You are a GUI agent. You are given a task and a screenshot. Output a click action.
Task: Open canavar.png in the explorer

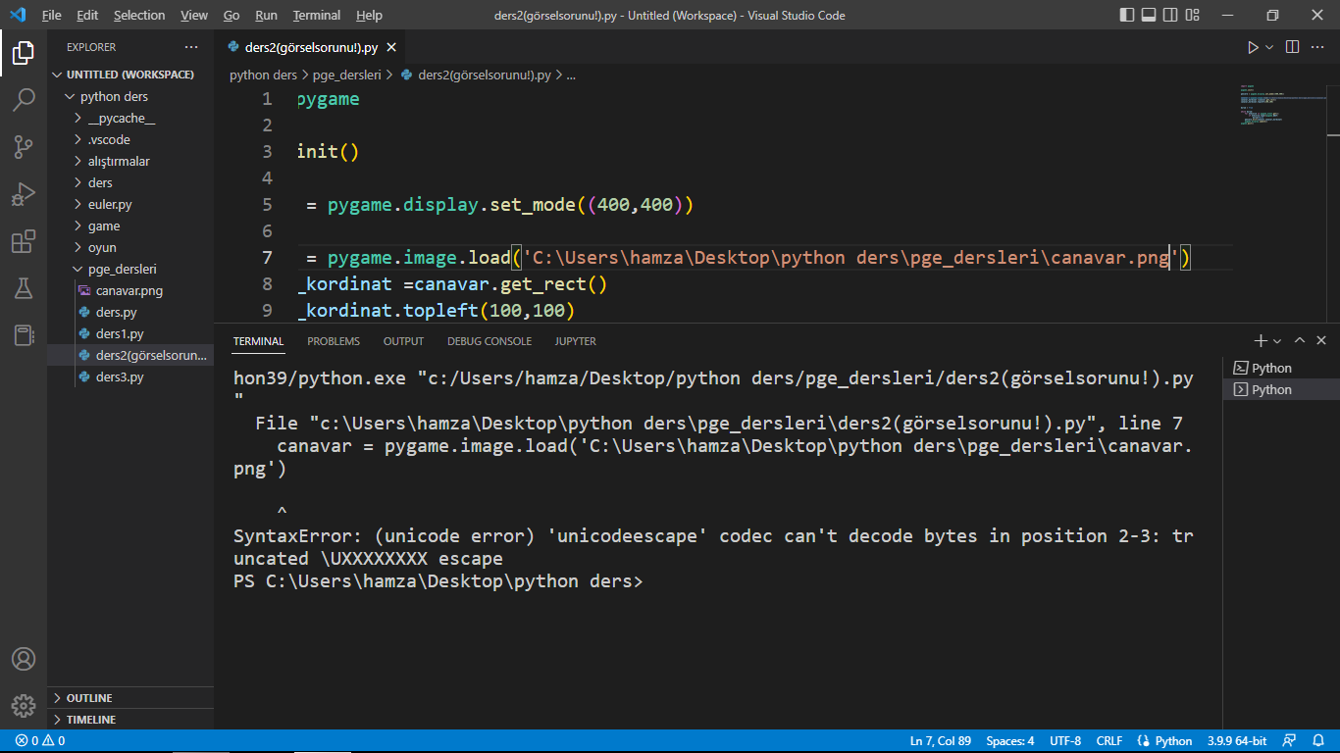pyautogui.click(x=129, y=291)
